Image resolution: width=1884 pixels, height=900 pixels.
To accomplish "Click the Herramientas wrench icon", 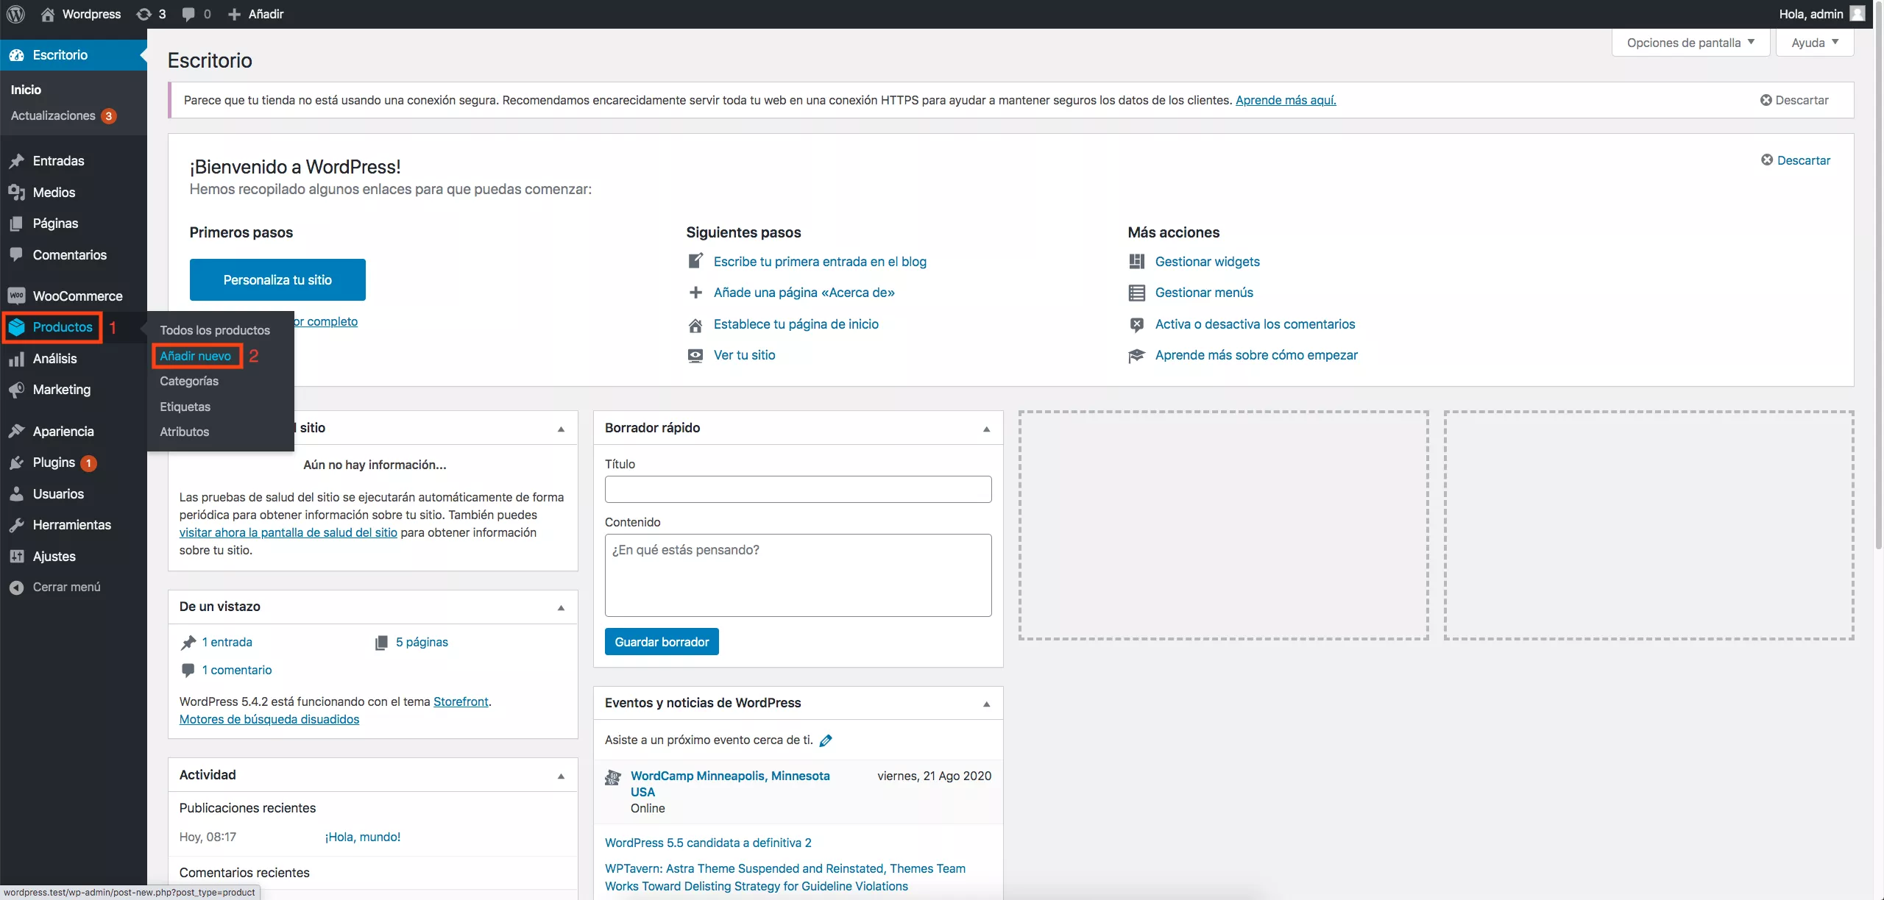I will tap(16, 525).
